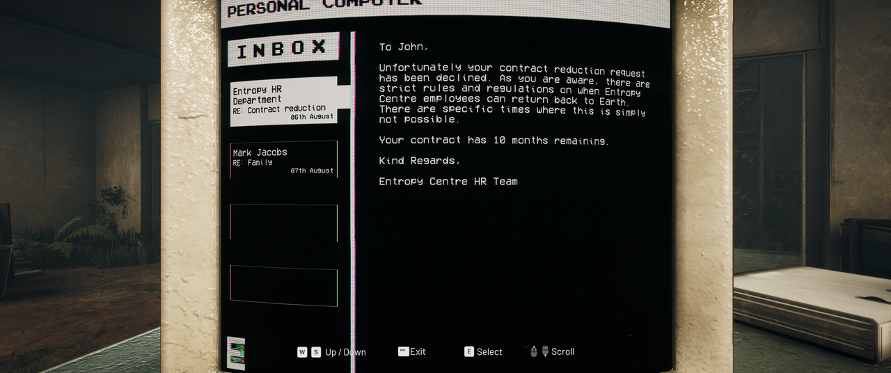
Task: Click the S key hint icon
Action: click(316, 352)
